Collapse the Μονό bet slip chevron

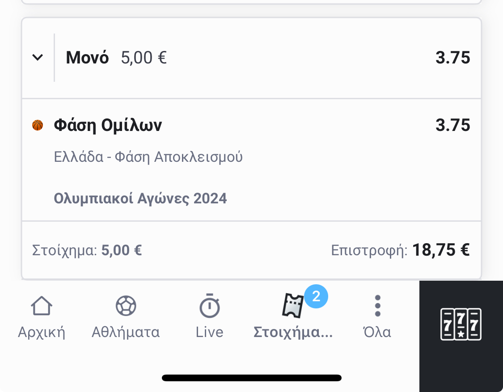pyautogui.click(x=38, y=57)
